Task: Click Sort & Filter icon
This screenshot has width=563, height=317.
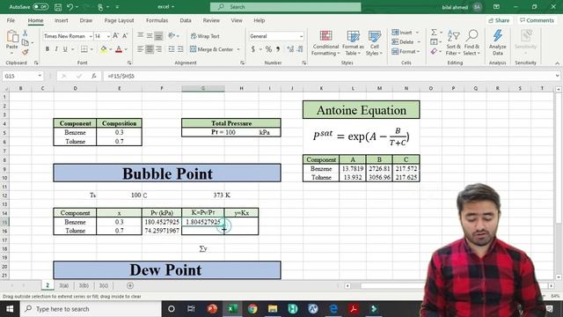Action: coord(453,43)
